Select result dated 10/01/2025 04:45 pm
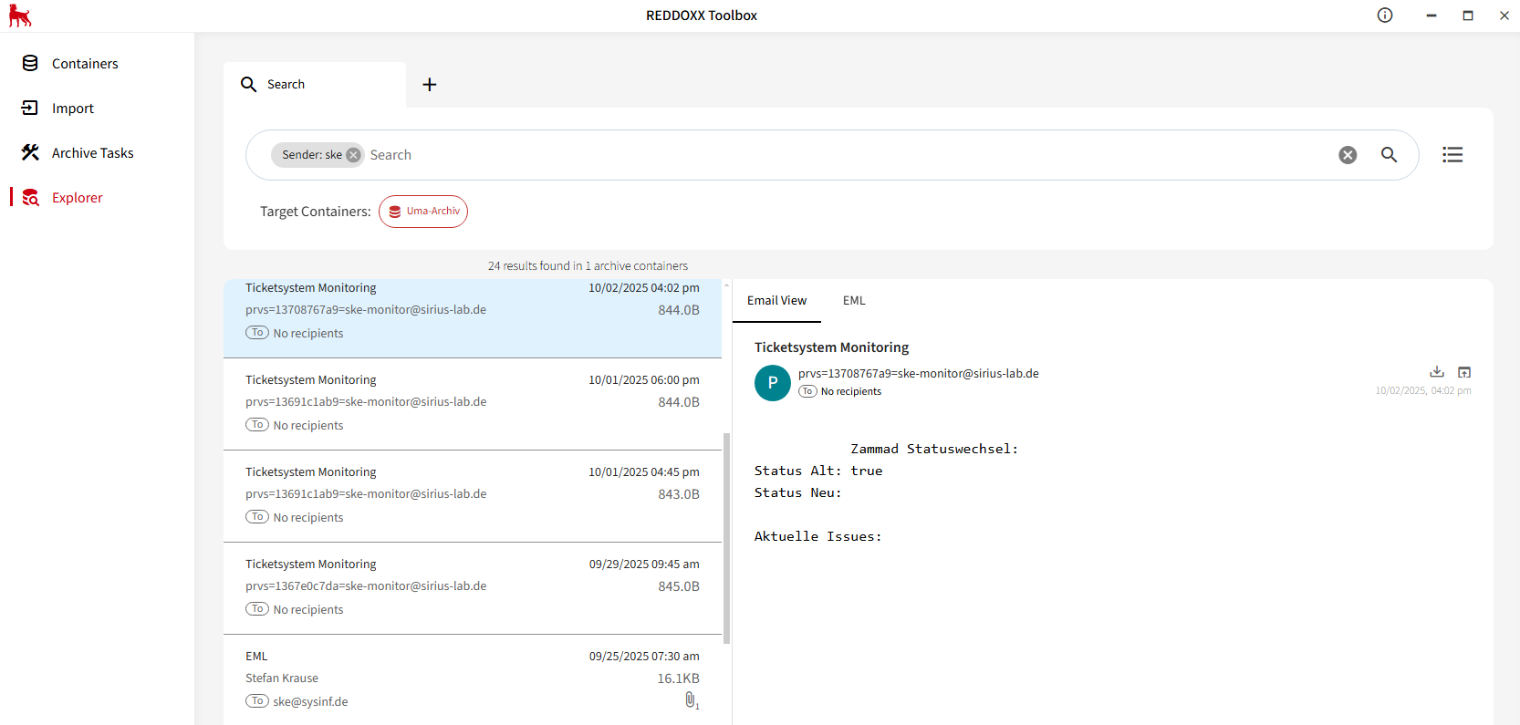 click(473, 496)
